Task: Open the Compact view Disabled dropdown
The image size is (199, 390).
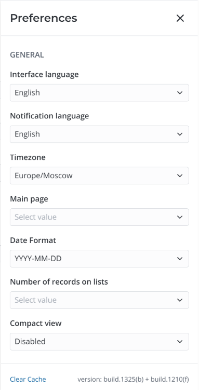Action: [100, 342]
